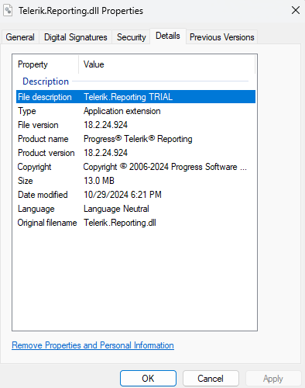The width and height of the screenshot is (305, 388).
Task: Open Remove Properties and Personal Information link
Action: click(93, 345)
